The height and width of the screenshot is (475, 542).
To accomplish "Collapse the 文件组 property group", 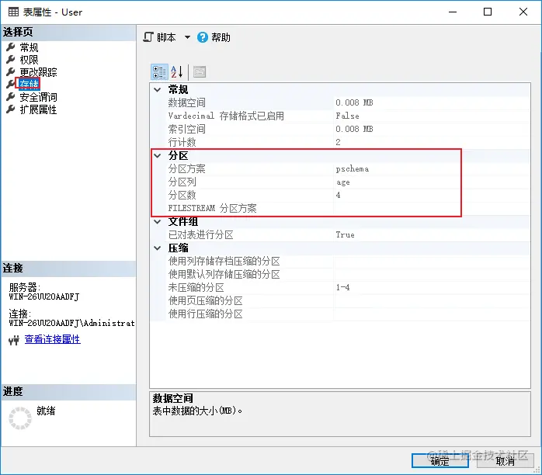I will (x=158, y=222).
